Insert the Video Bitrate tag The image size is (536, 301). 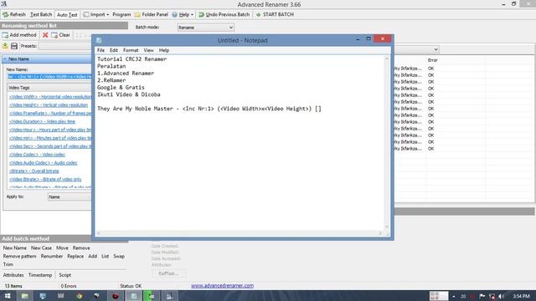coord(45,179)
